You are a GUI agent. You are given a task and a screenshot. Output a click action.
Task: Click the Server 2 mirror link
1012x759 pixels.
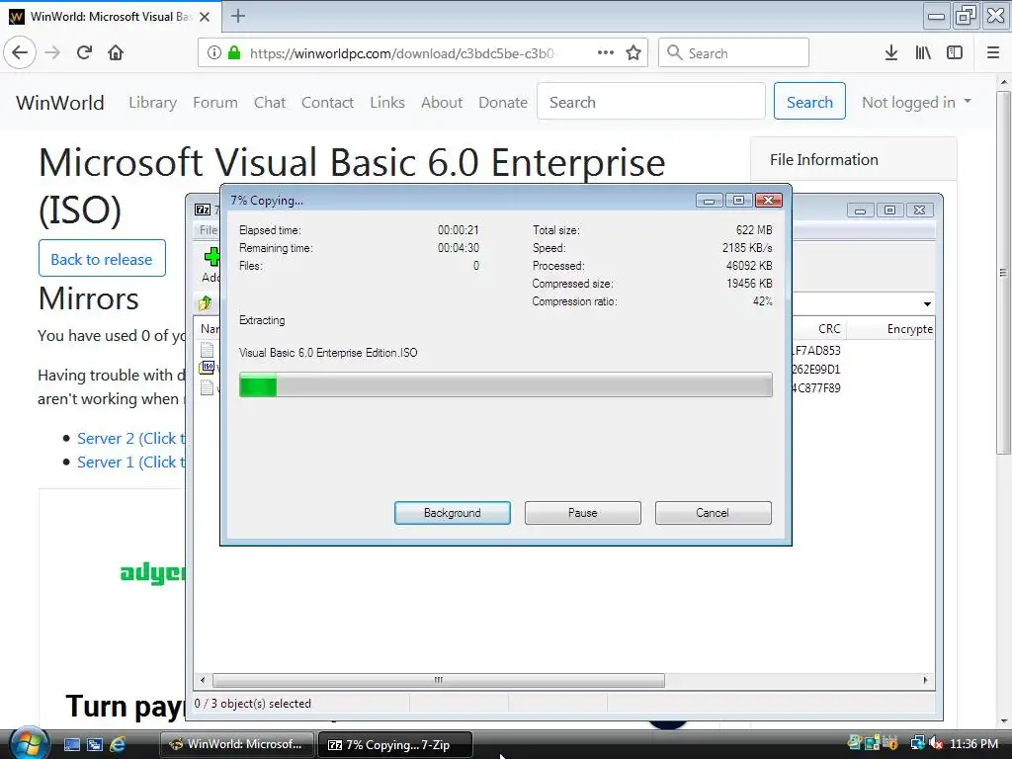click(x=131, y=438)
